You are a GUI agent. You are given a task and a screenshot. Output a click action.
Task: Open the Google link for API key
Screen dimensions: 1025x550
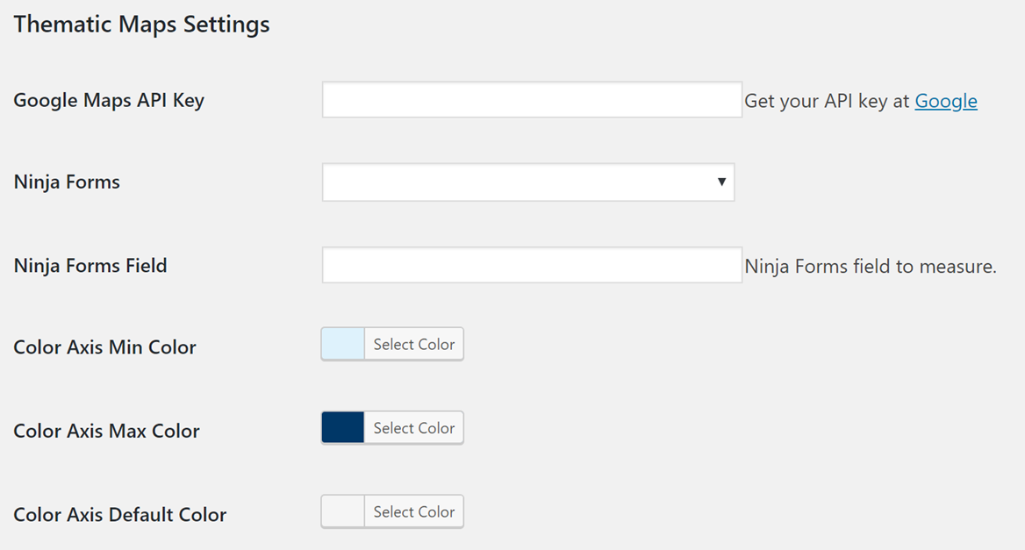tap(945, 101)
